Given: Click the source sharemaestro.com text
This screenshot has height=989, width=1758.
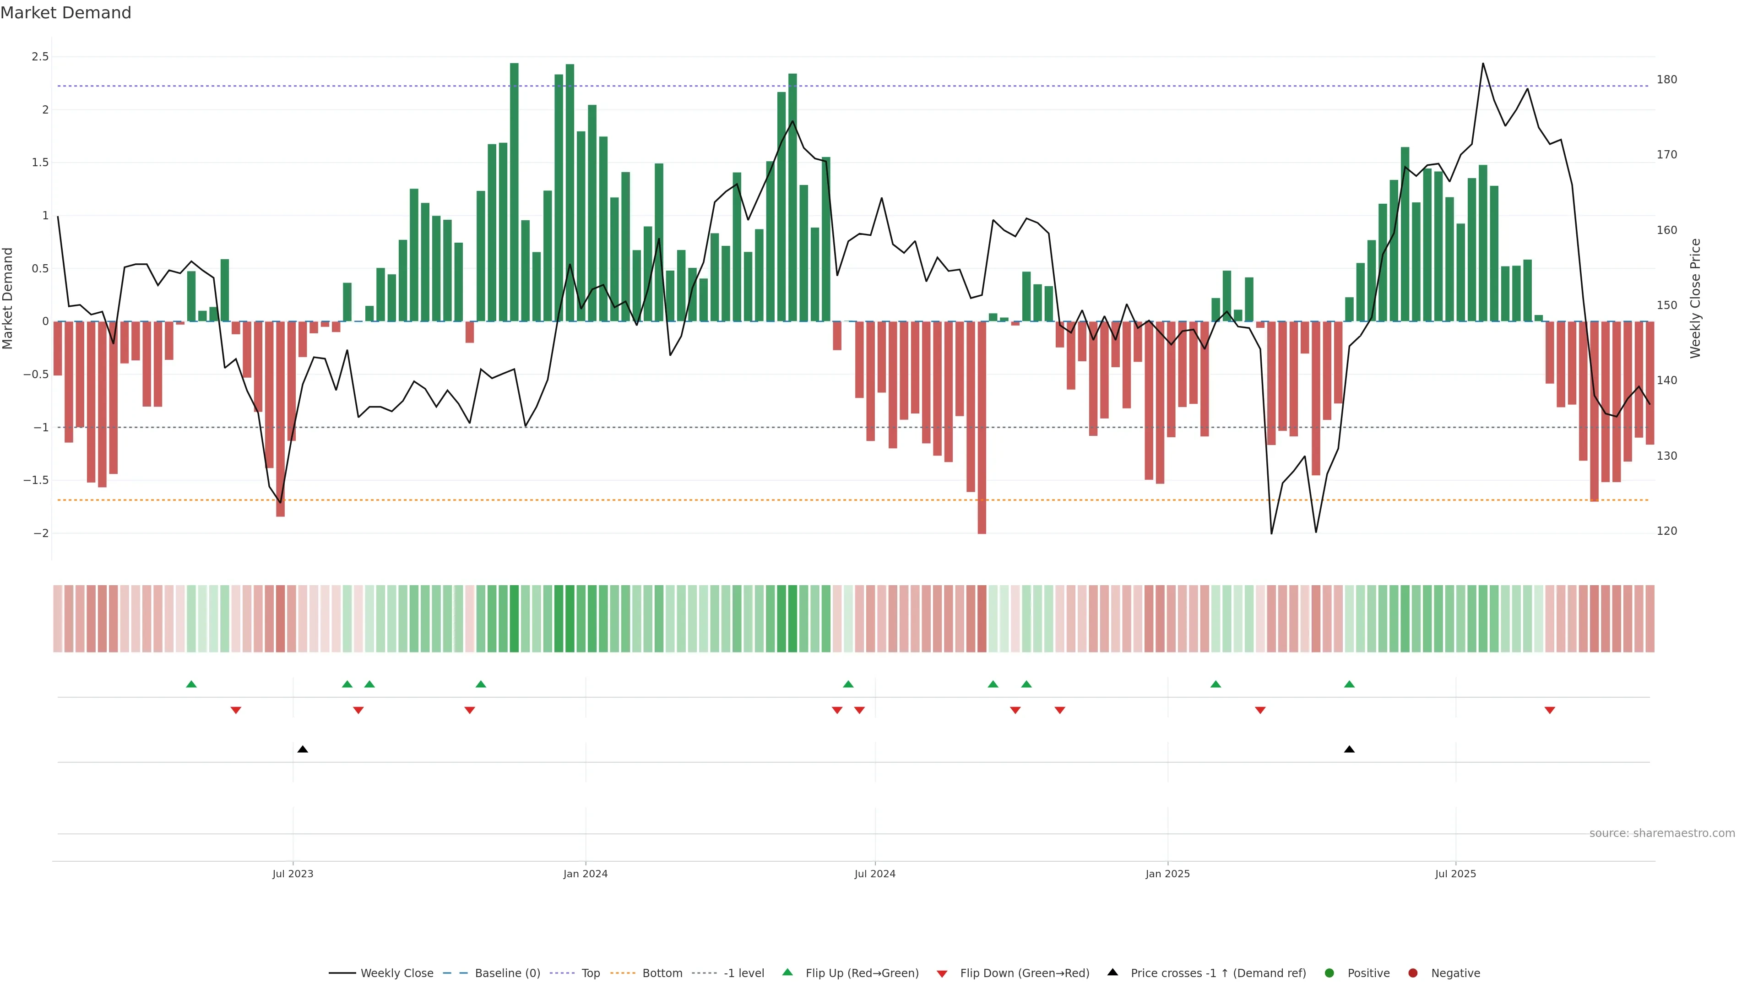Looking at the screenshot, I should [x=1662, y=833].
